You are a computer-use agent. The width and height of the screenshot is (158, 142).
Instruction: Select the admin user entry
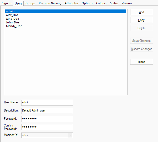click(x=10, y=12)
